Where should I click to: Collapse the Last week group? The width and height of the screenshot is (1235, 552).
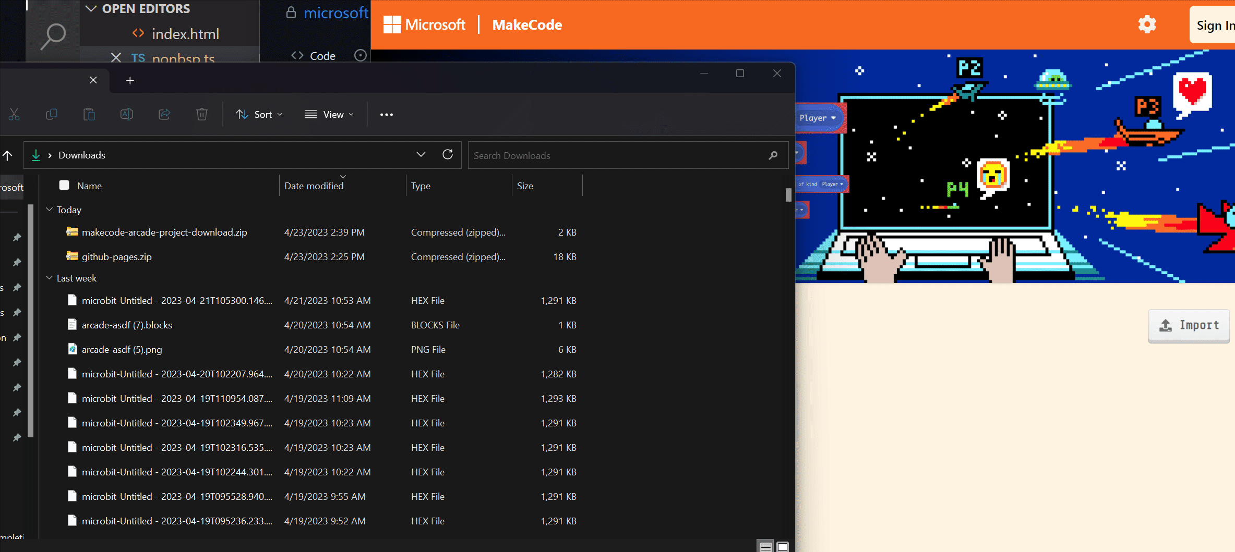coord(50,278)
